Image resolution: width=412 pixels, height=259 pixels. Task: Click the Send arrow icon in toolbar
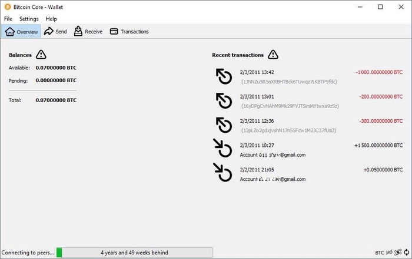(x=49, y=32)
